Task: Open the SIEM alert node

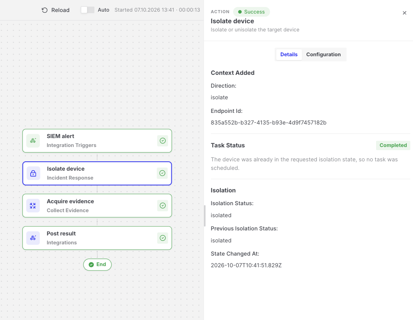Action: tap(97, 141)
